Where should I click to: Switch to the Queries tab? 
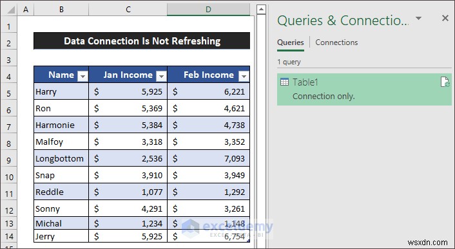(291, 42)
